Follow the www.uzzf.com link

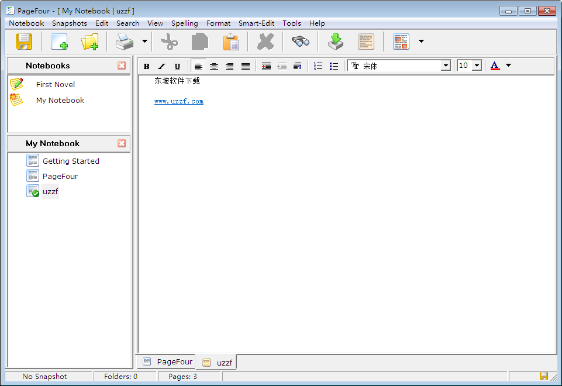[179, 101]
